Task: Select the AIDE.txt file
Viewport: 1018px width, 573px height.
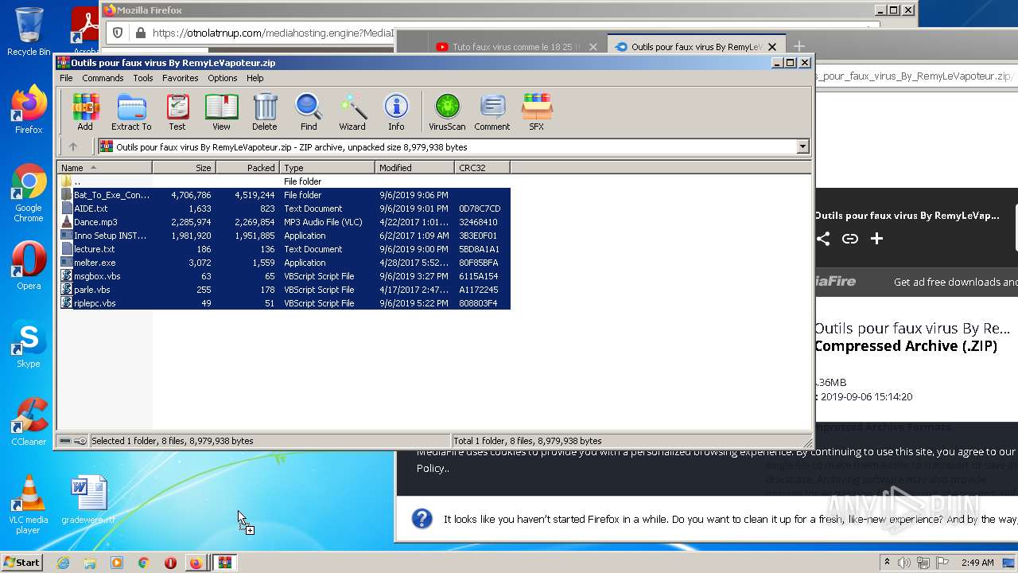Action: (x=284, y=209)
